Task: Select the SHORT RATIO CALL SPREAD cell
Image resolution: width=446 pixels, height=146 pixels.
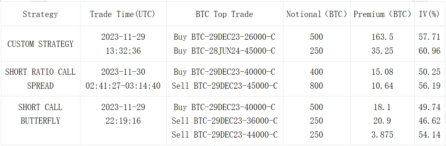Action: point(40,79)
